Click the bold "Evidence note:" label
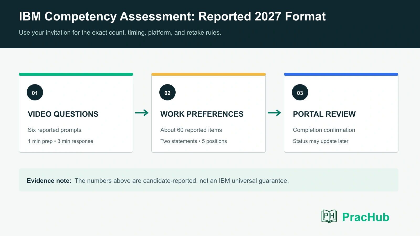This screenshot has height=236, width=420. coord(49,181)
